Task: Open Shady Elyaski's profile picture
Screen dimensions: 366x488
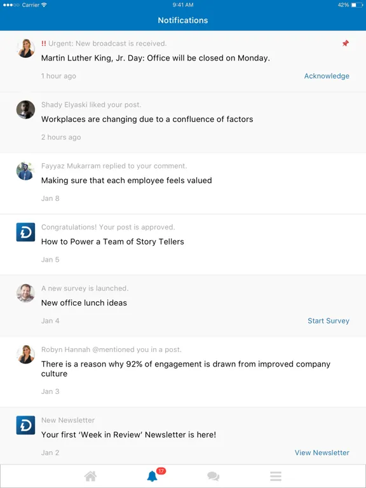Action: [x=25, y=109]
